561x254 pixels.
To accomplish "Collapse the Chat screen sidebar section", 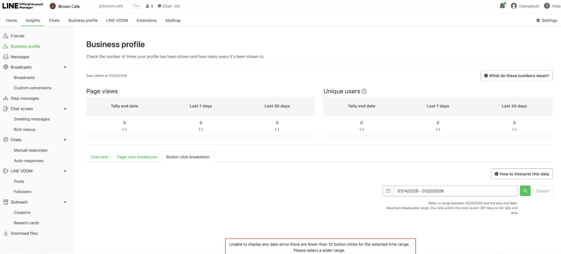I will click(x=65, y=109).
